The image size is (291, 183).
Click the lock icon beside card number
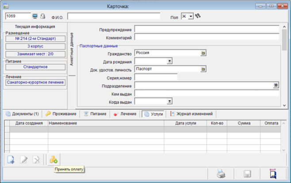click(43, 16)
